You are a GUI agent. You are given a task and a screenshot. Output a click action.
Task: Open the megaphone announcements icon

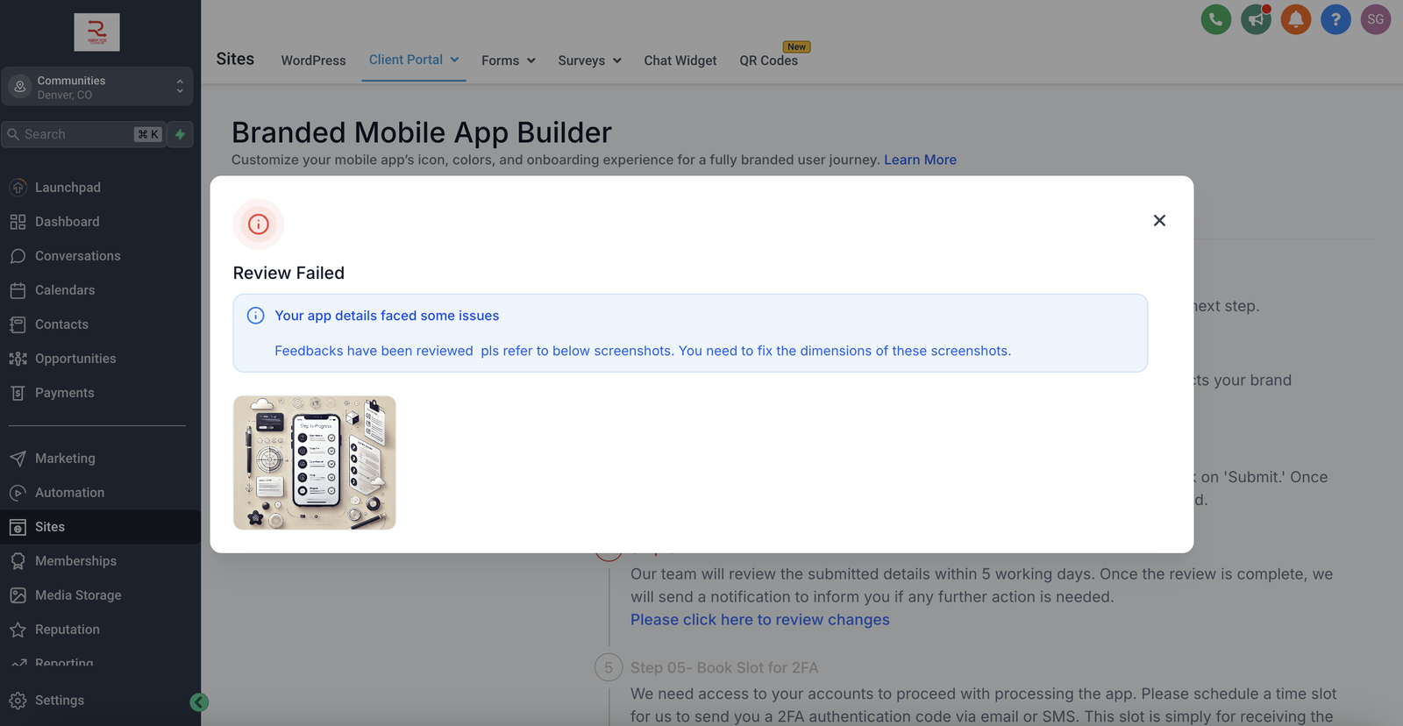[1256, 19]
